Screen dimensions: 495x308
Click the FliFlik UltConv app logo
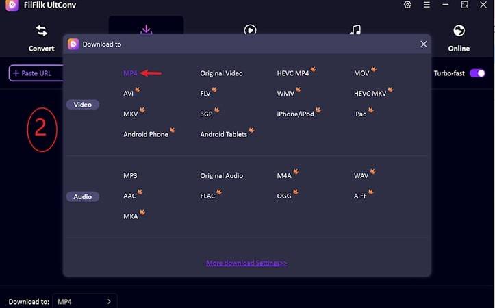click(x=12, y=5)
